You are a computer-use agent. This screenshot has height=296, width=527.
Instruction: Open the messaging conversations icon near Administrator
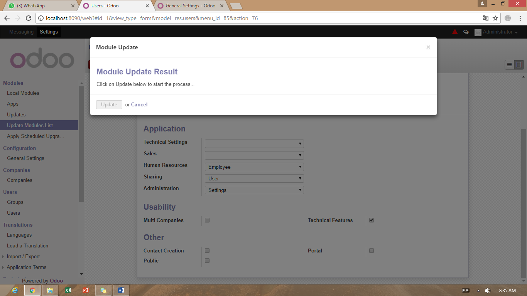(466, 32)
